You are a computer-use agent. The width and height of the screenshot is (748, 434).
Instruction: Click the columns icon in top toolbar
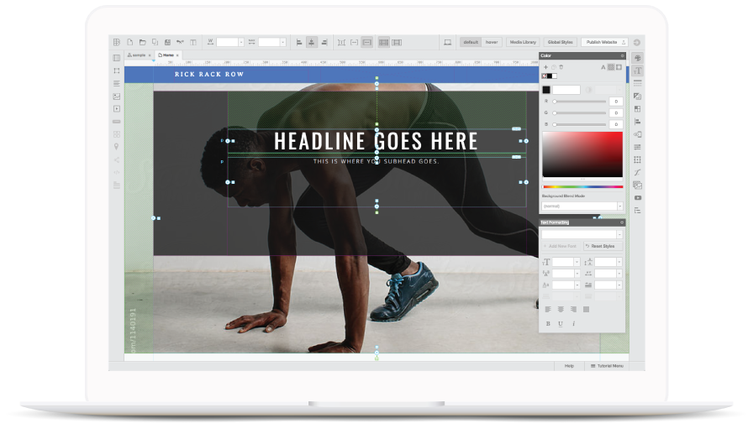pos(193,43)
